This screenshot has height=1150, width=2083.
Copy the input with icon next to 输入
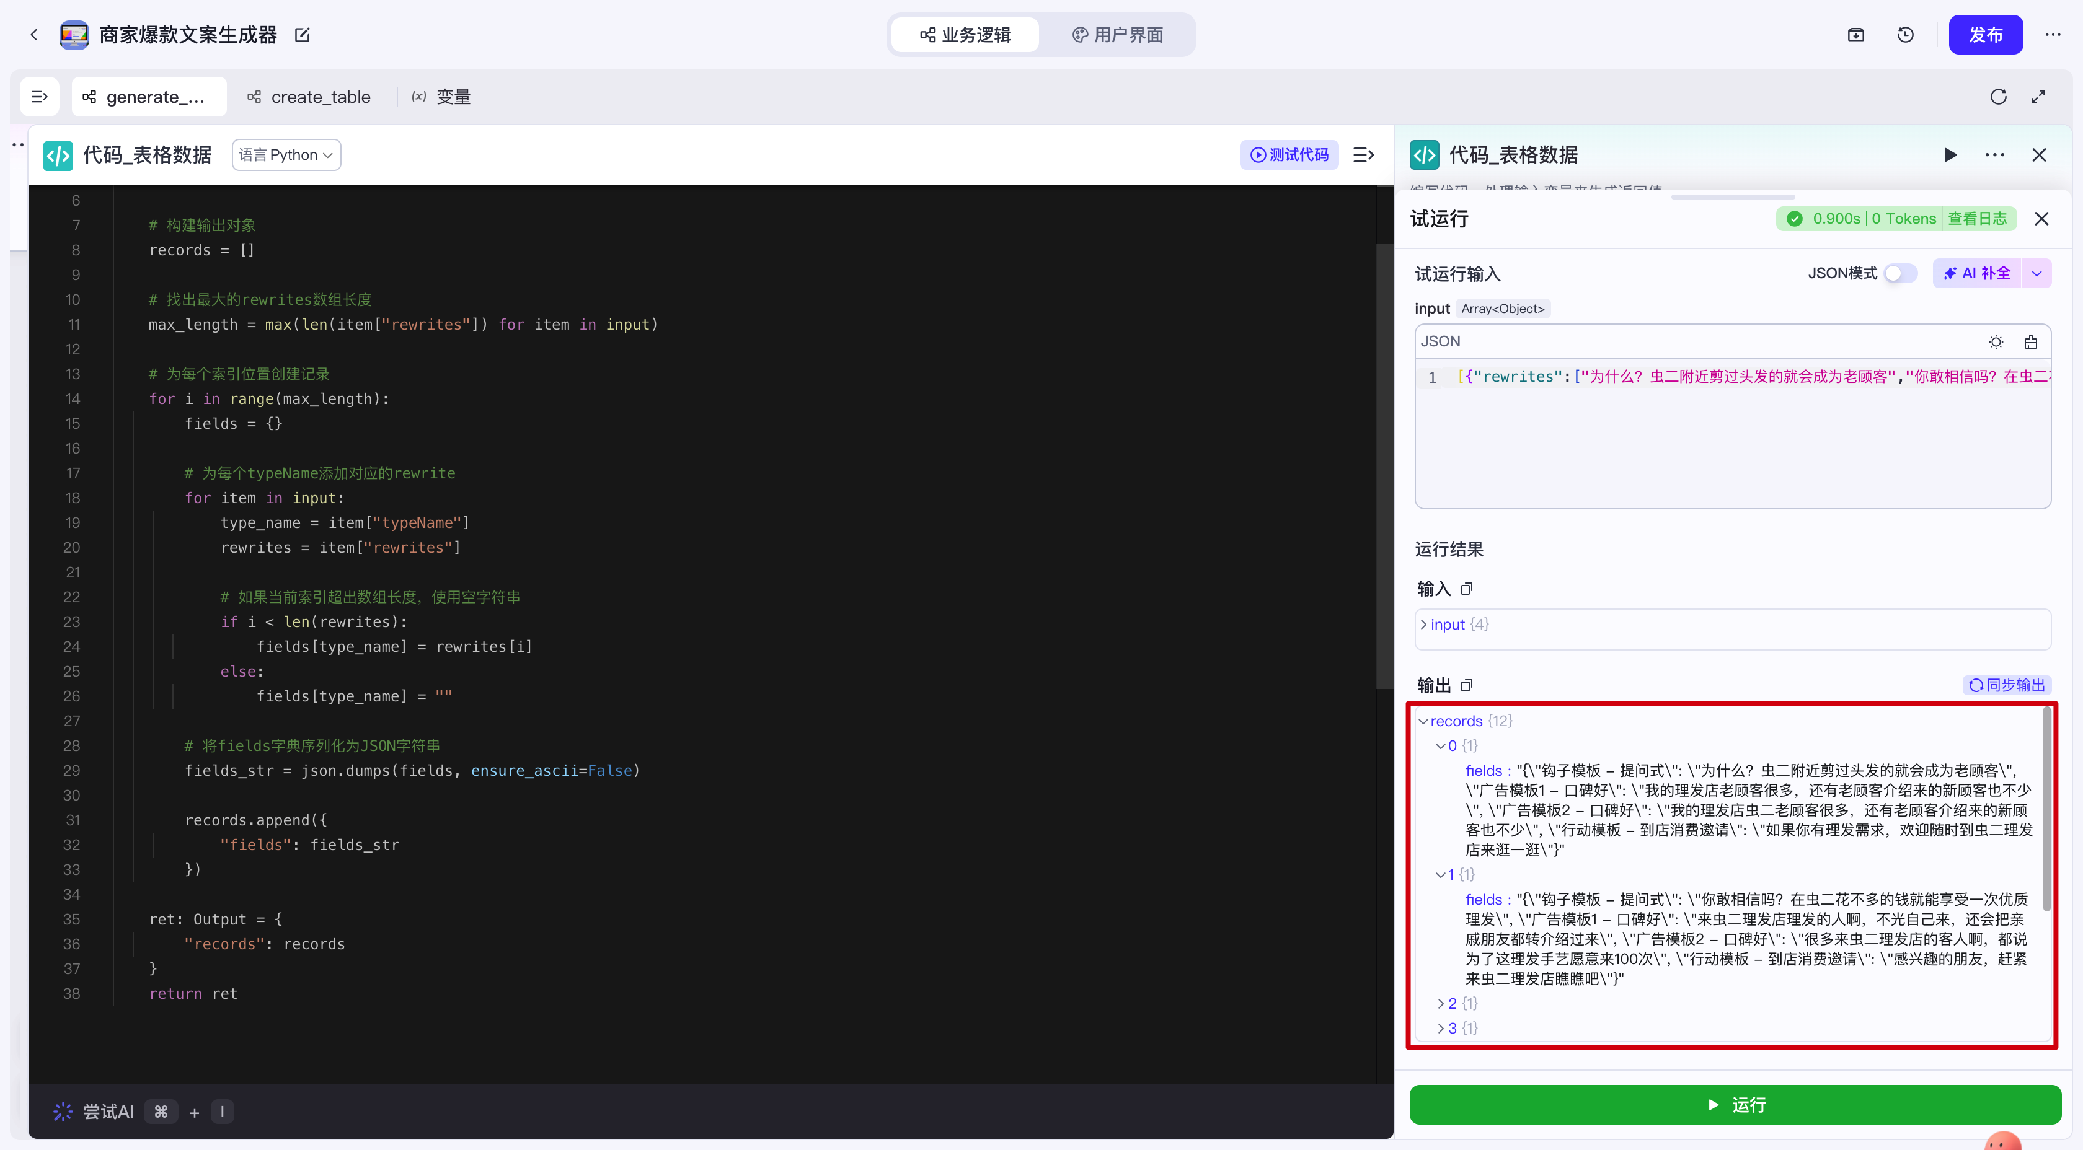click(1467, 589)
